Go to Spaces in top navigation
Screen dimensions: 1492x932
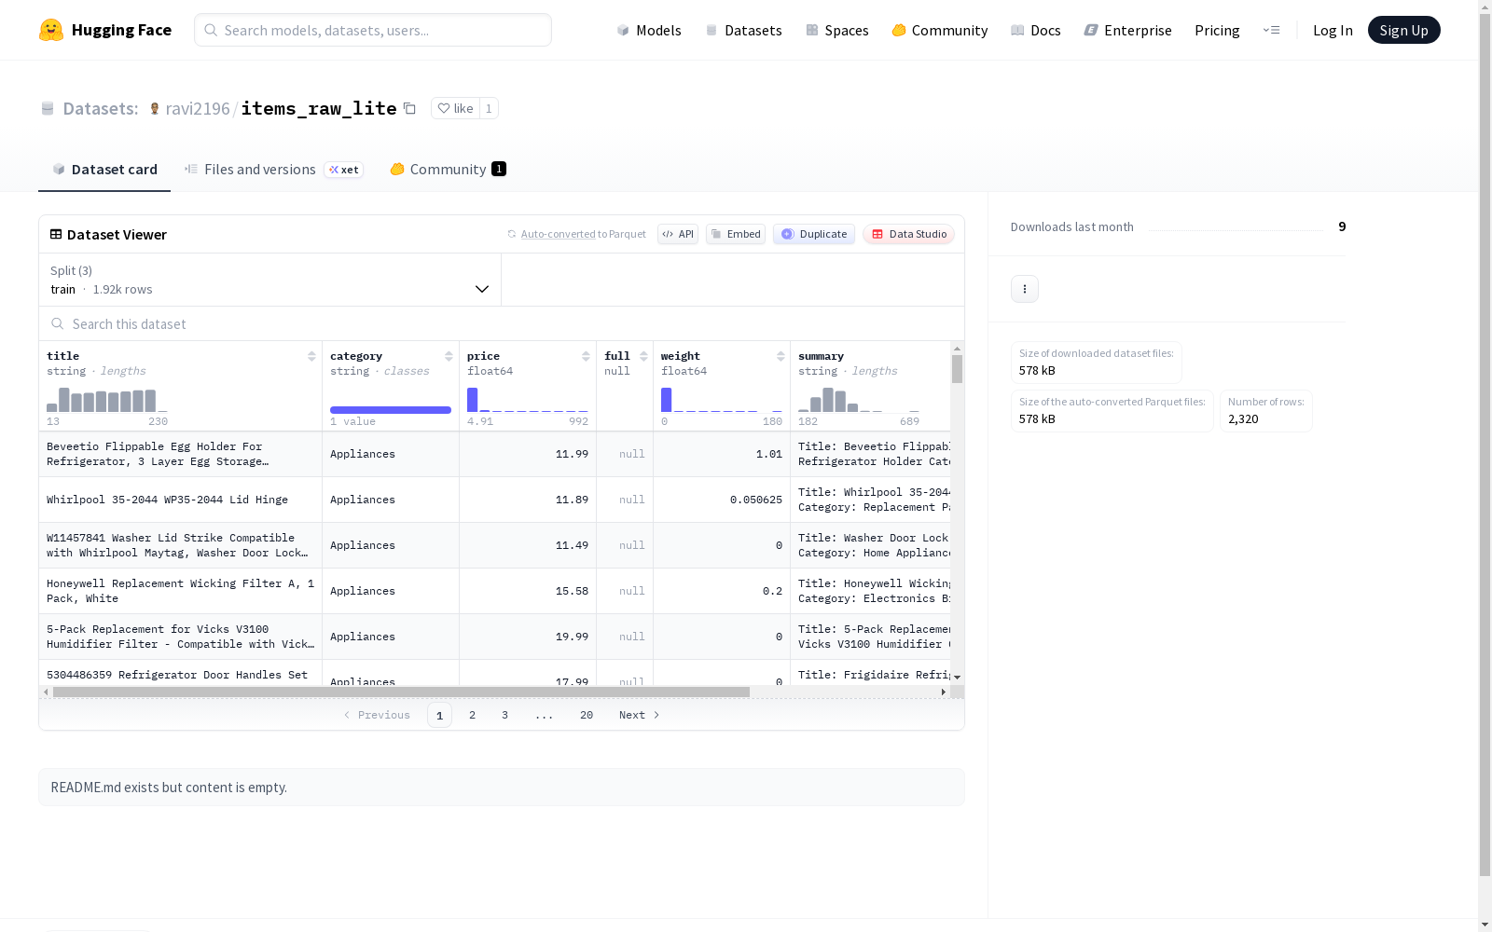(837, 30)
